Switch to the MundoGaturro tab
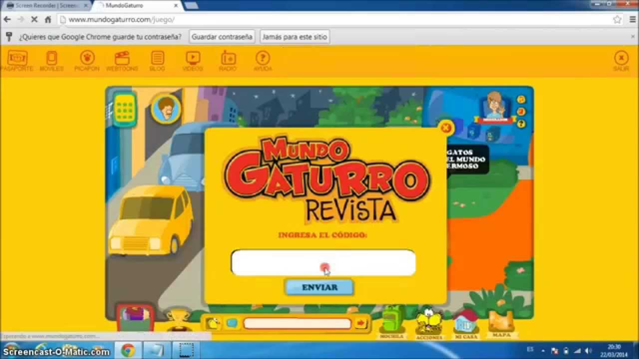Viewport: 639px width, 359px height. pyautogui.click(x=137, y=5)
